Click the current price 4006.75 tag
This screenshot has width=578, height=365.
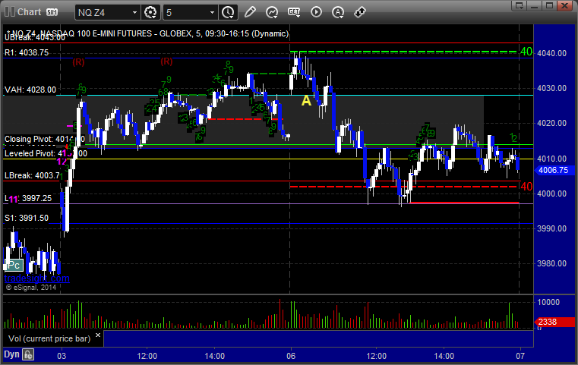pos(554,170)
